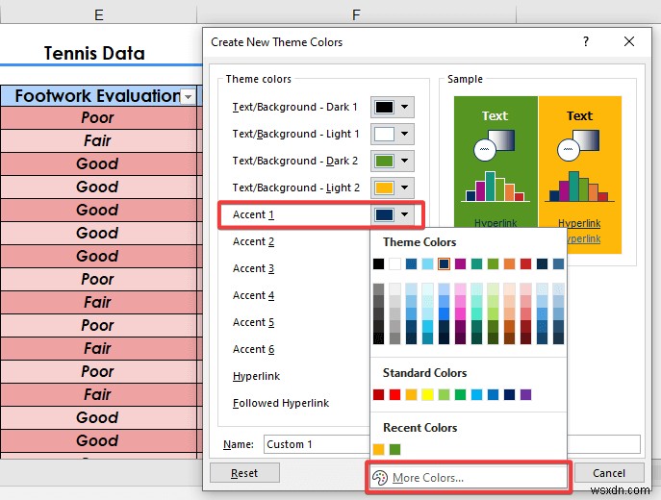Screen dimensions: 661x500
Task: Pick light green in Standard Colors
Action: 444,394
